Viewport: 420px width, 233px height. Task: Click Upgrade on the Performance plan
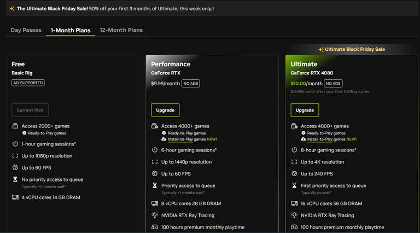[x=165, y=110]
